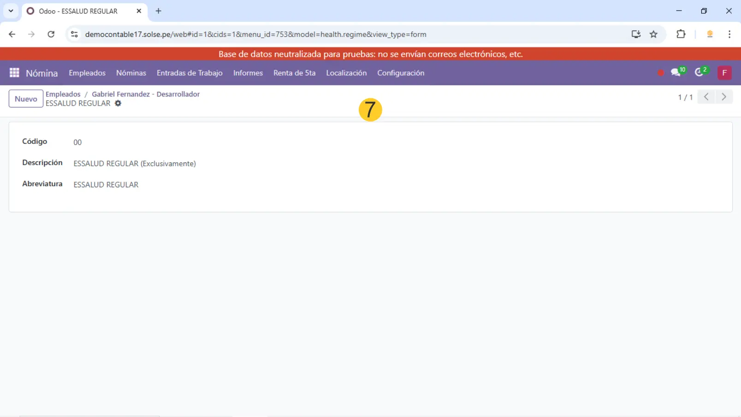Click the Gabriel Fernandez - Desarrollador breadcrumb
The image size is (741, 417).
146,94
